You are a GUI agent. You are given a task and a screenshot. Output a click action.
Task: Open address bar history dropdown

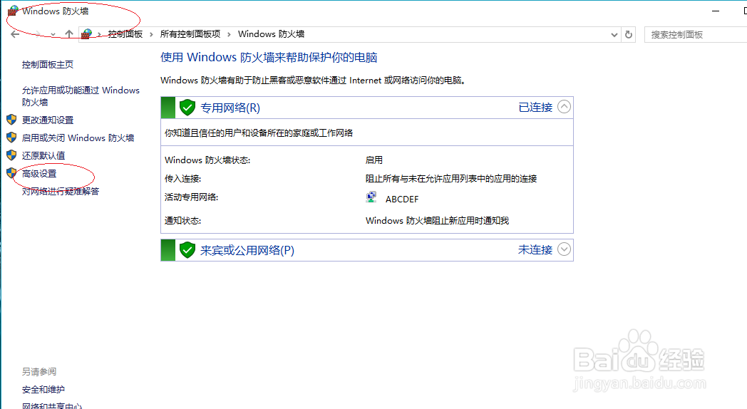coord(614,35)
